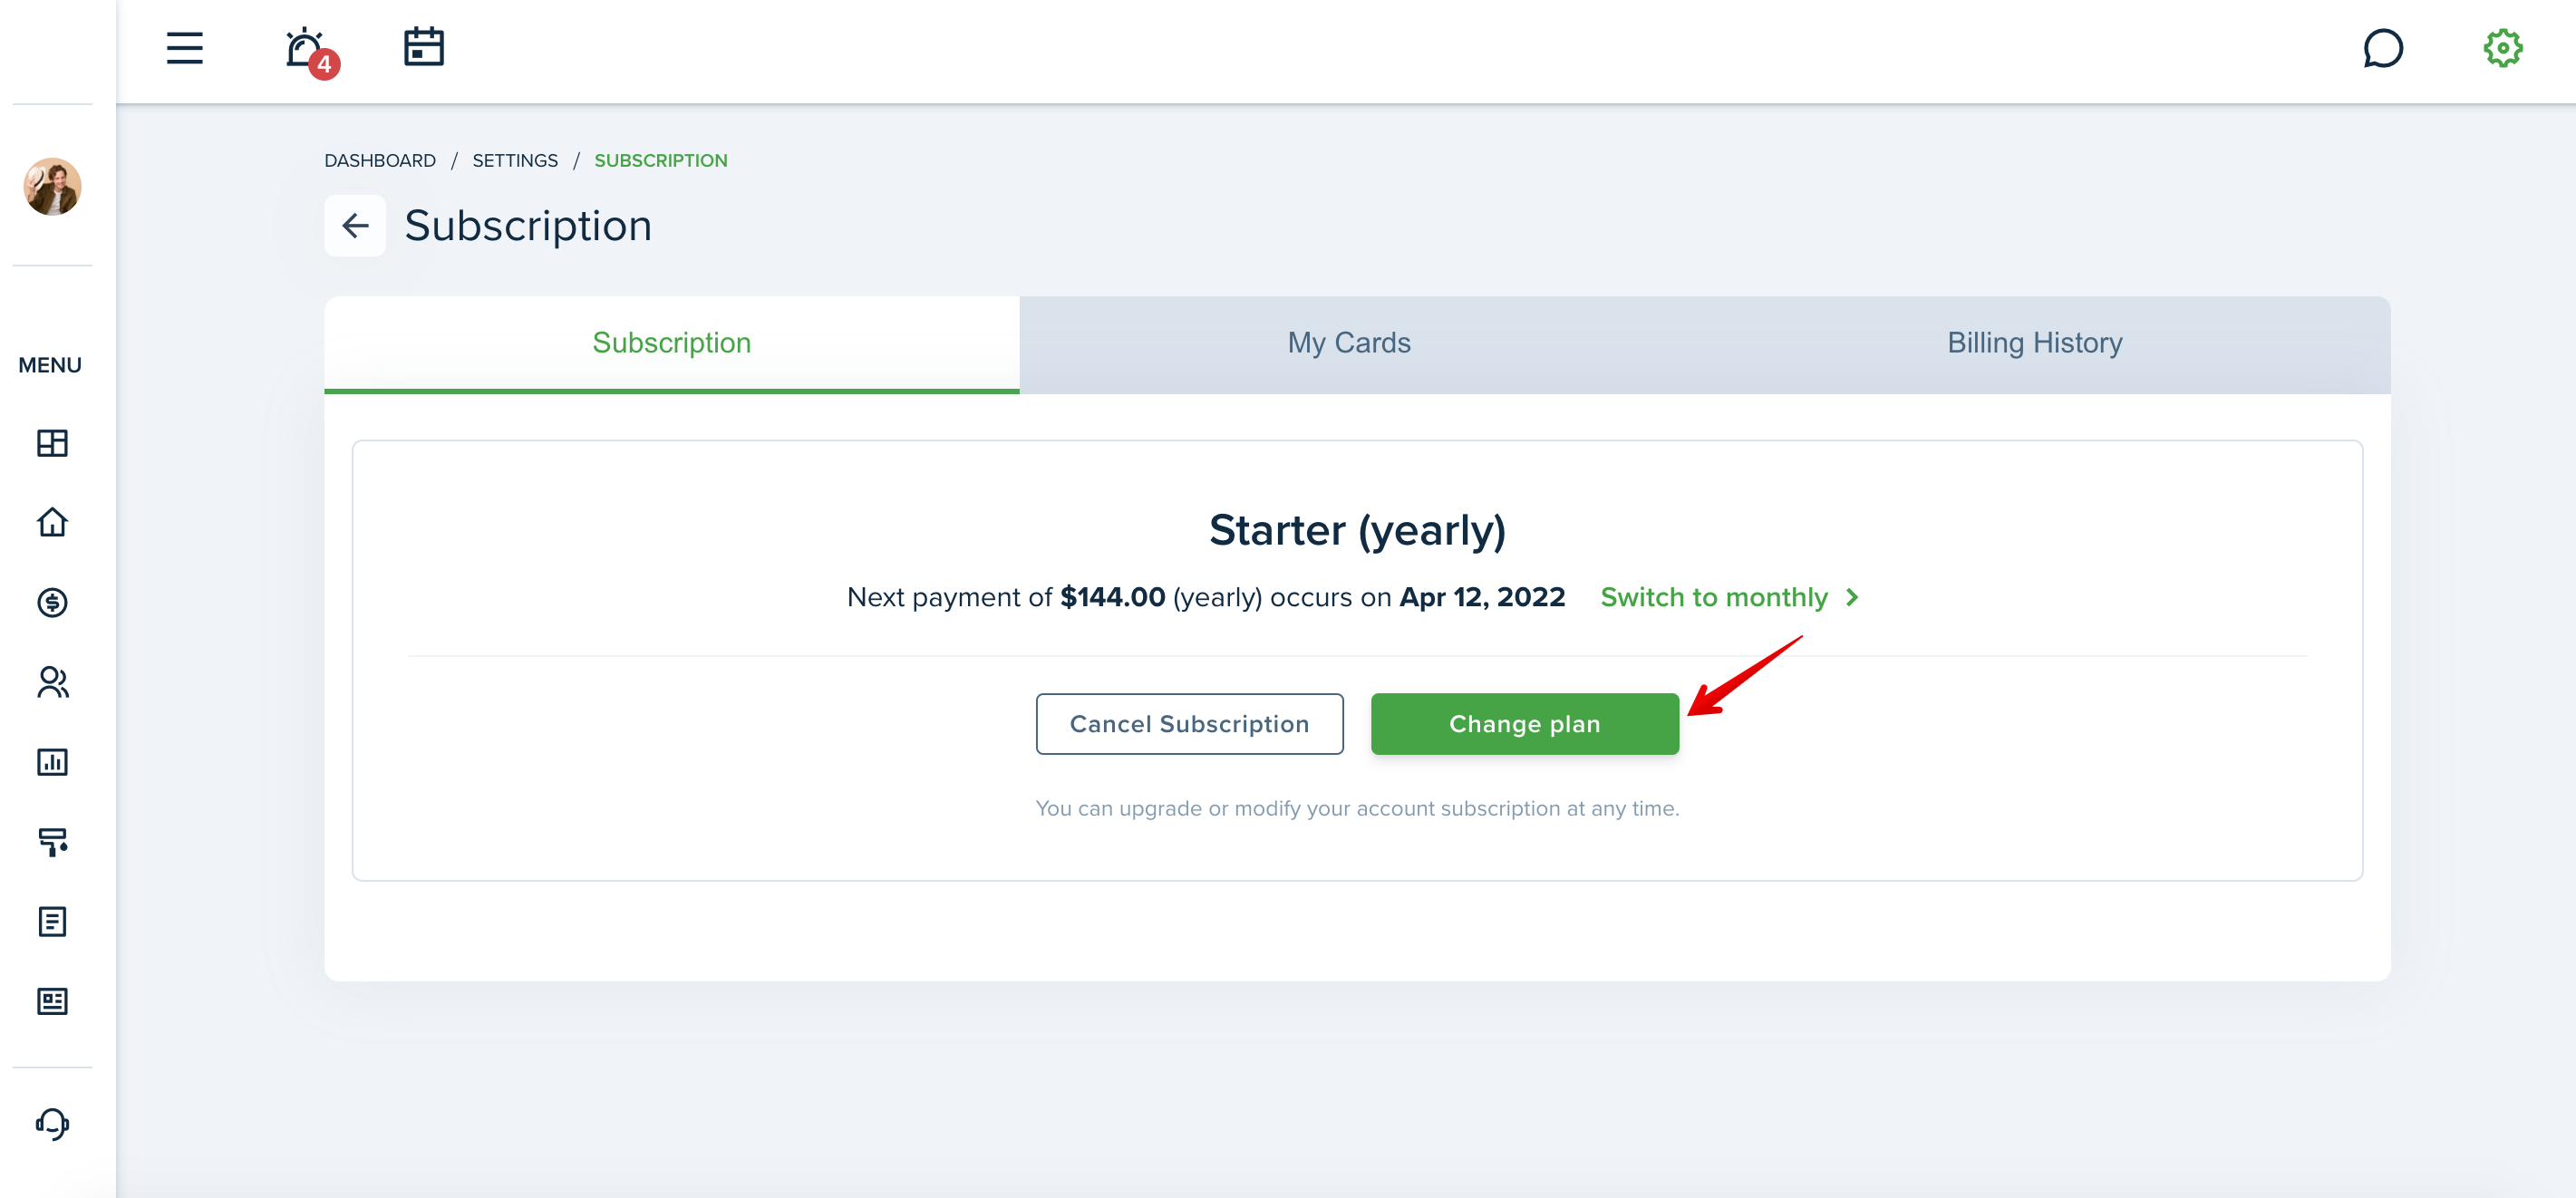Click the user profile avatar
The height and width of the screenshot is (1198, 2576).
(52, 186)
